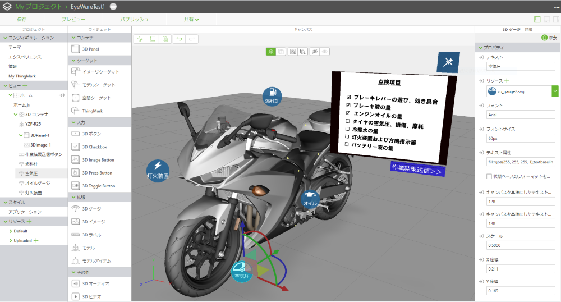The height and width of the screenshot is (302, 561).
Task: Click パブリッシュ in the top menu
Action: (134, 19)
